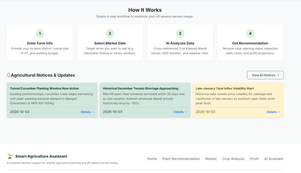Screen dimensions: 301x173
Task: Open Profit footer link
Action: click(x=254, y=159)
